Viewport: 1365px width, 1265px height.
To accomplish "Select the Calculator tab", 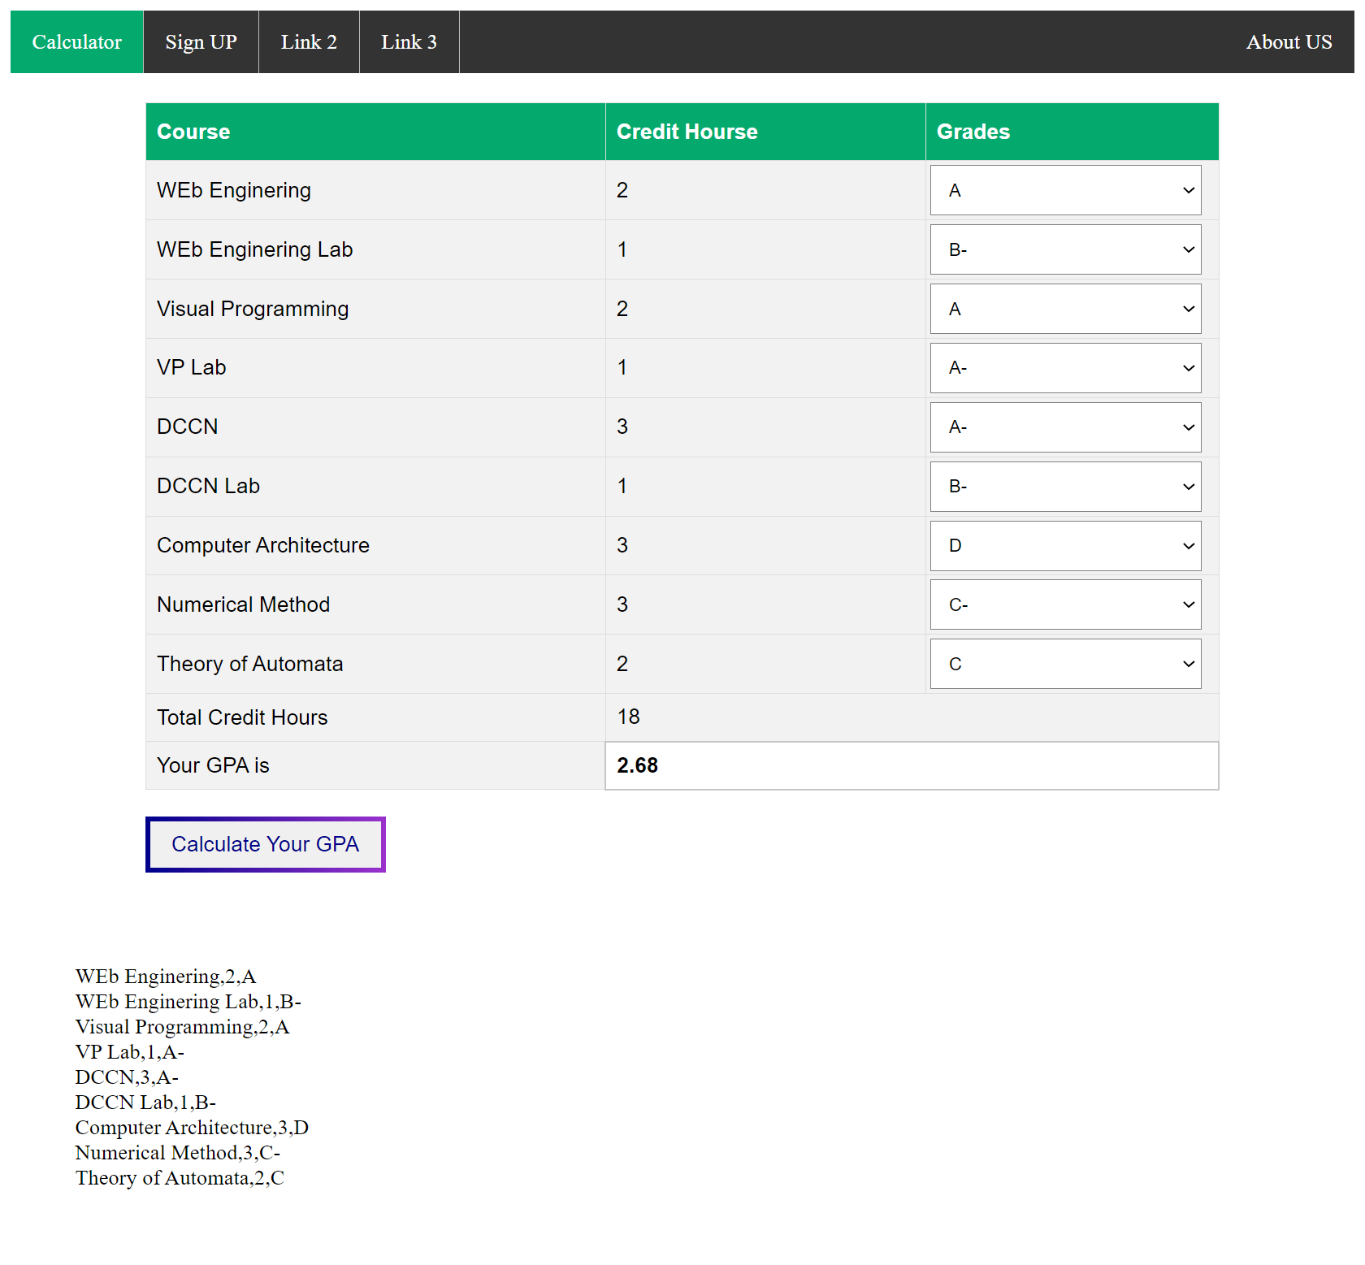I will click(76, 41).
